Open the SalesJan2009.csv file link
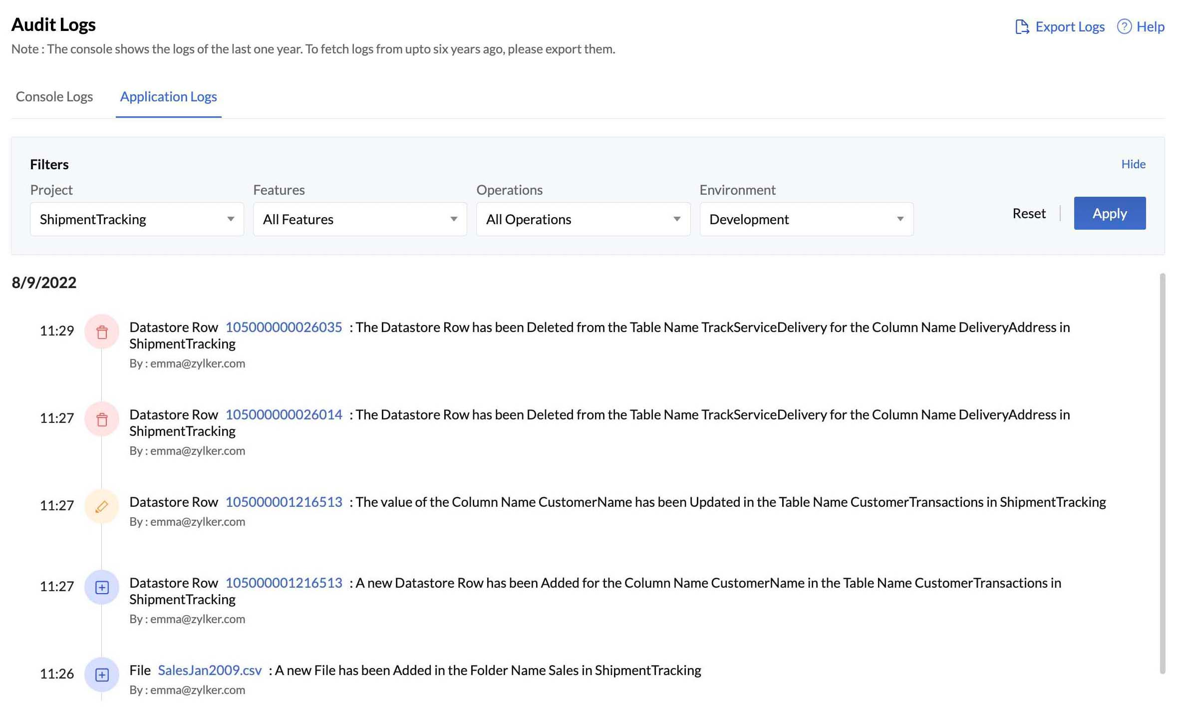The height and width of the screenshot is (716, 1178). tap(210, 670)
